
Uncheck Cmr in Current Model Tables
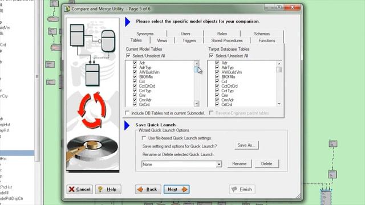(x=135, y=95)
